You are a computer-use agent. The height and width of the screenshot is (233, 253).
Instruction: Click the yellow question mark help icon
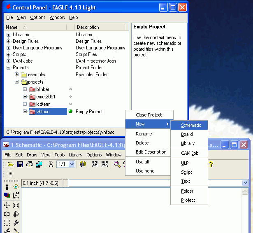[211, 164]
